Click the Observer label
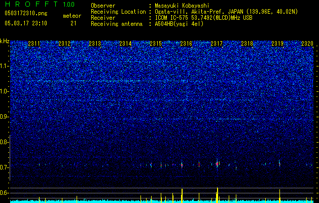Image resolution: width=319 pixels, height=203 pixels. click(x=103, y=6)
